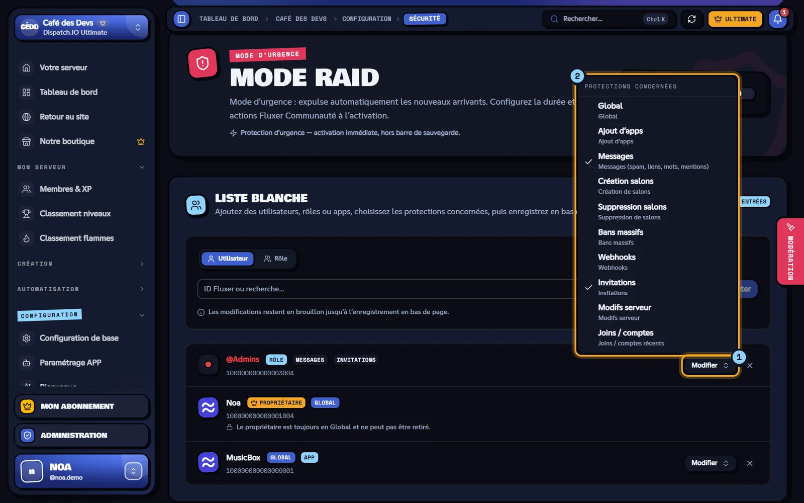Open the MODÉRATION side tab
Viewport: 804px width, 503px height.
(790, 251)
